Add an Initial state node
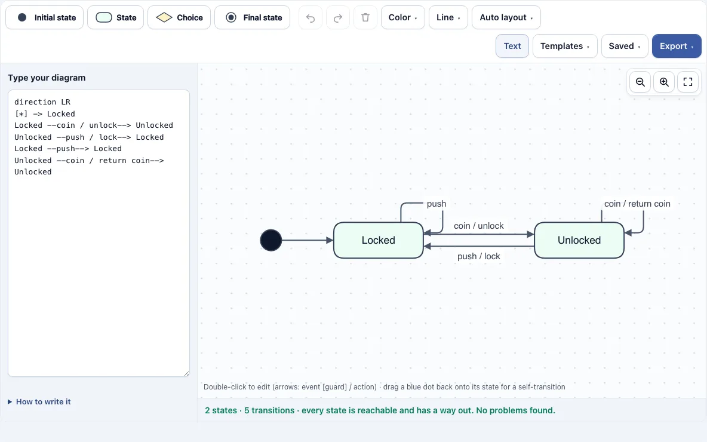This screenshot has height=442, width=707. click(x=44, y=17)
